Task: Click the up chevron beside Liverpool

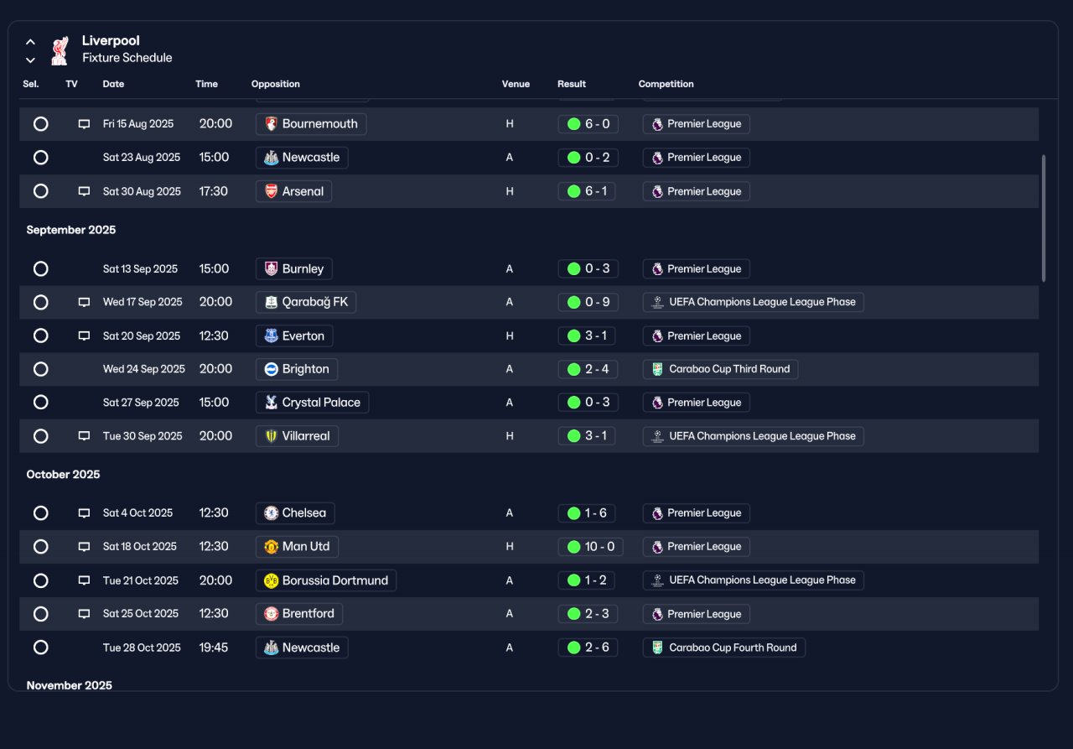Action: tap(30, 41)
